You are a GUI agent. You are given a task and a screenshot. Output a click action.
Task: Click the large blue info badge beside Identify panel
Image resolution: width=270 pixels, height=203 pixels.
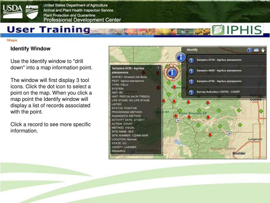point(181,57)
